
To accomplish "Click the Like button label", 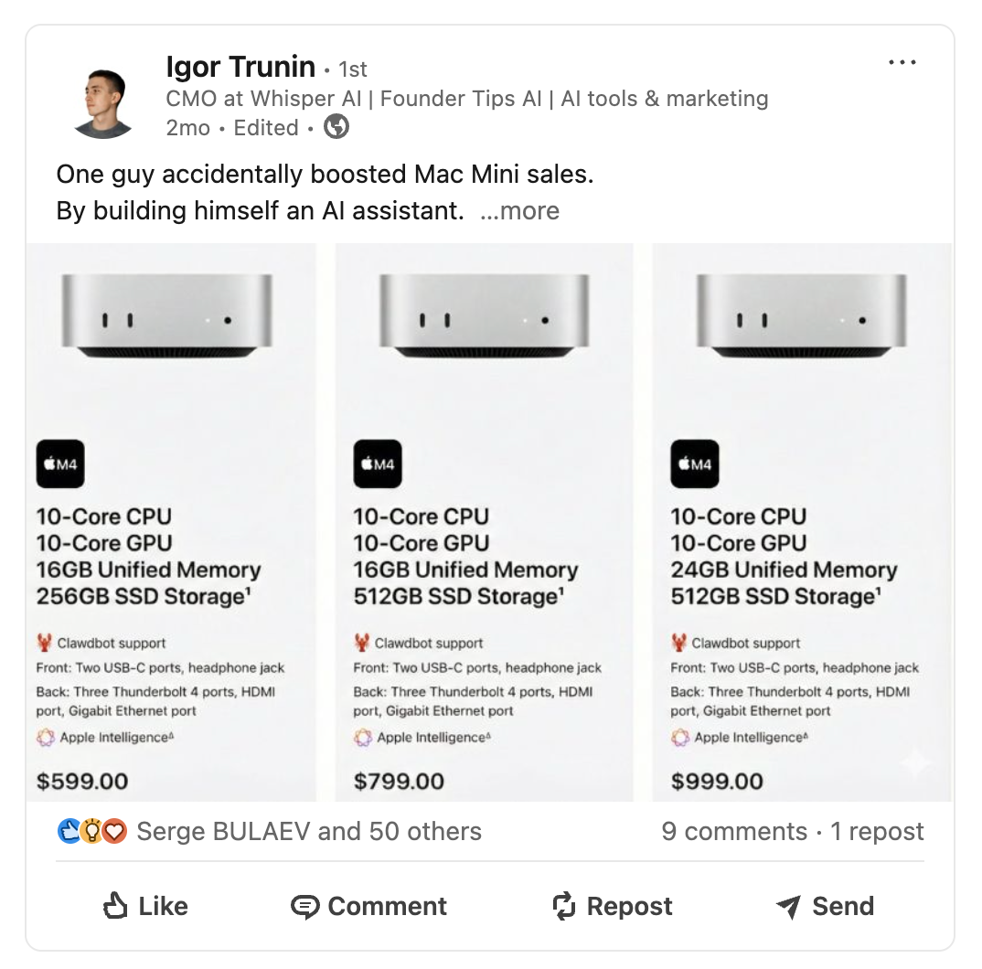I will [x=163, y=906].
